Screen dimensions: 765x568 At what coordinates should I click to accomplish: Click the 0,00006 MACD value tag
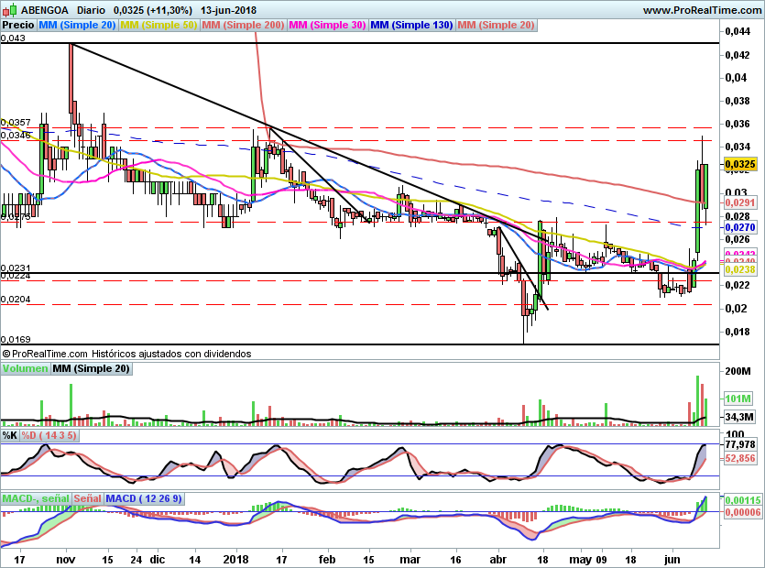coord(743,512)
